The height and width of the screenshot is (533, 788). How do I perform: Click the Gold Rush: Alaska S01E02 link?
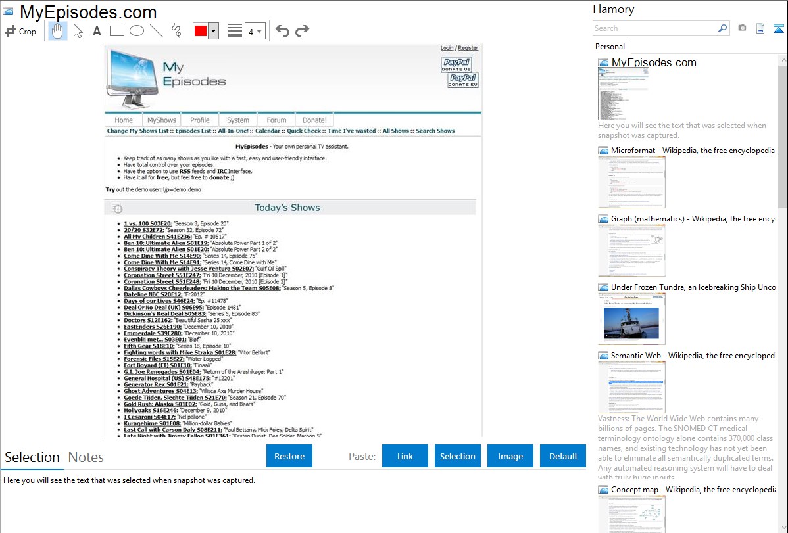coord(160,404)
